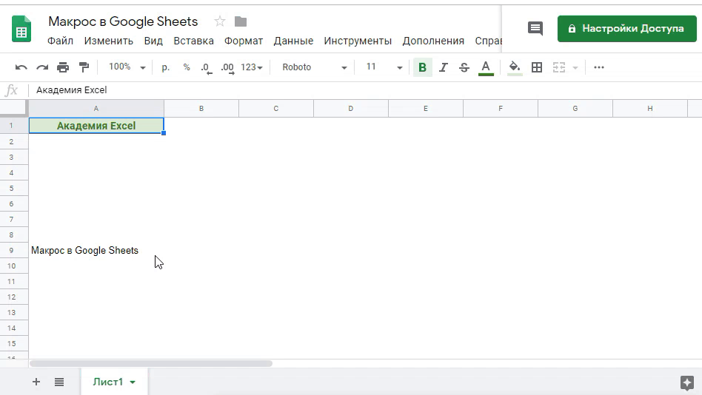
Task: Open the fill color bucket picker
Action: 515,67
